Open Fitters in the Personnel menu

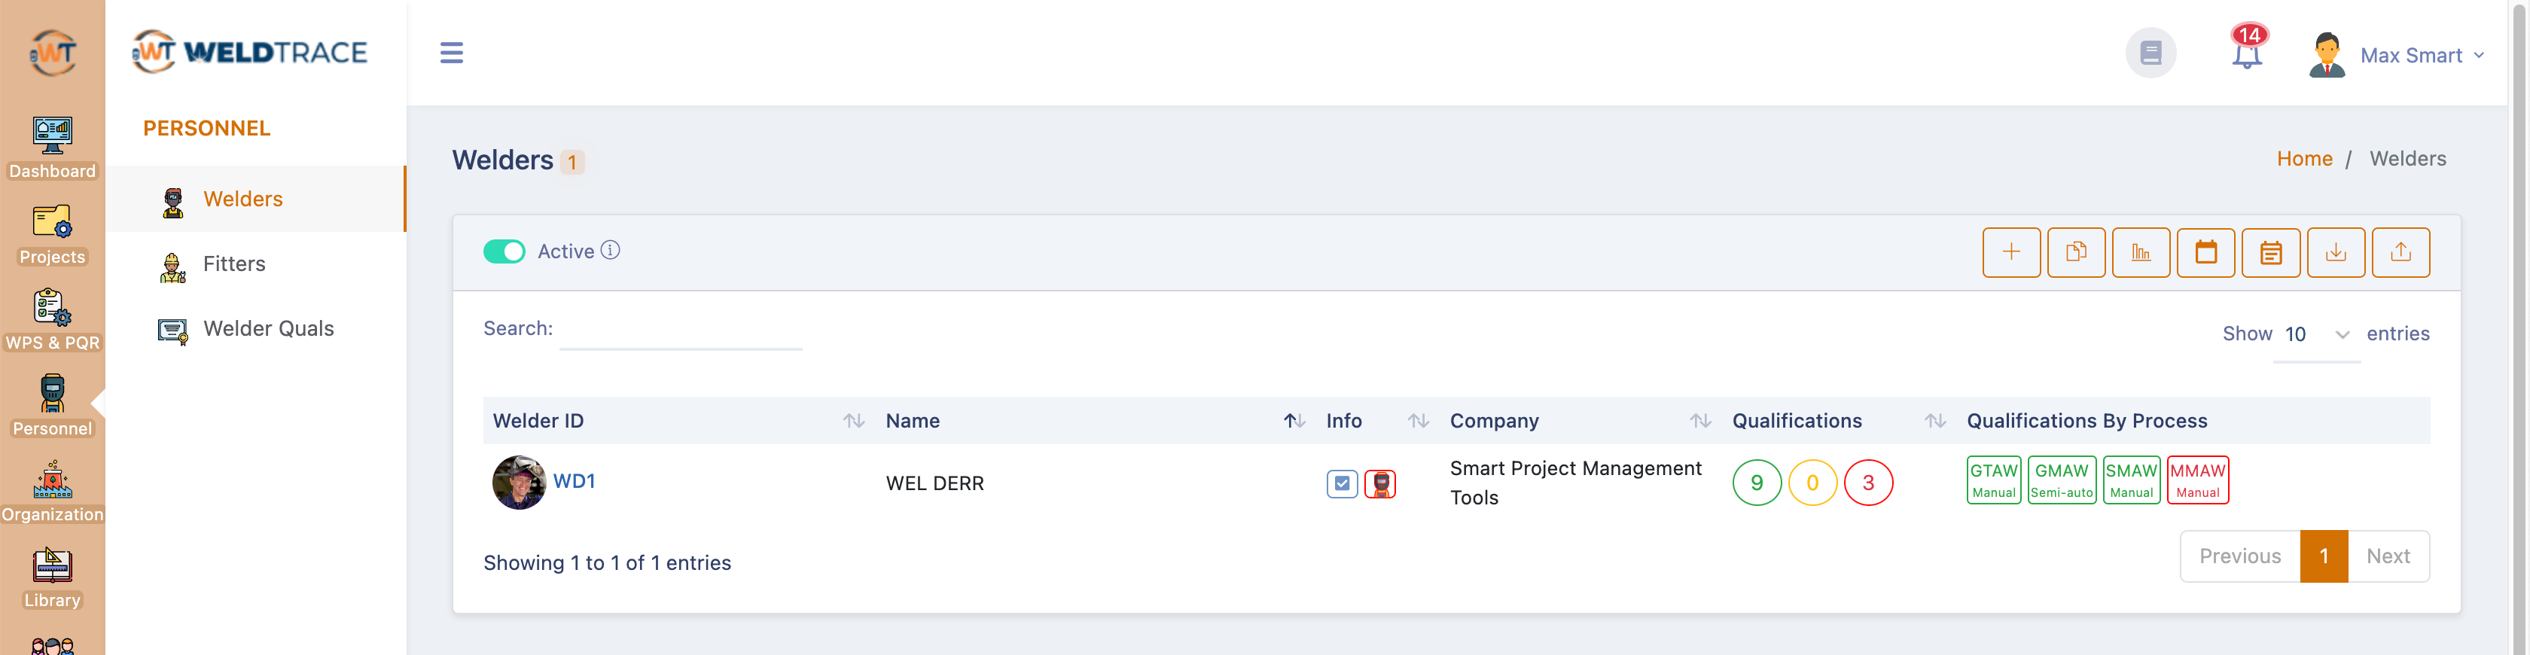[x=233, y=264]
